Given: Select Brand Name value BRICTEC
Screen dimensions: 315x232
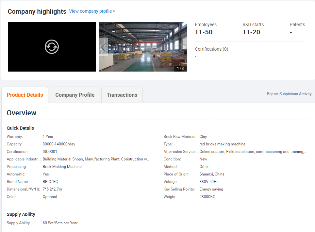Looking at the screenshot, I should pyautogui.click(x=50, y=182).
